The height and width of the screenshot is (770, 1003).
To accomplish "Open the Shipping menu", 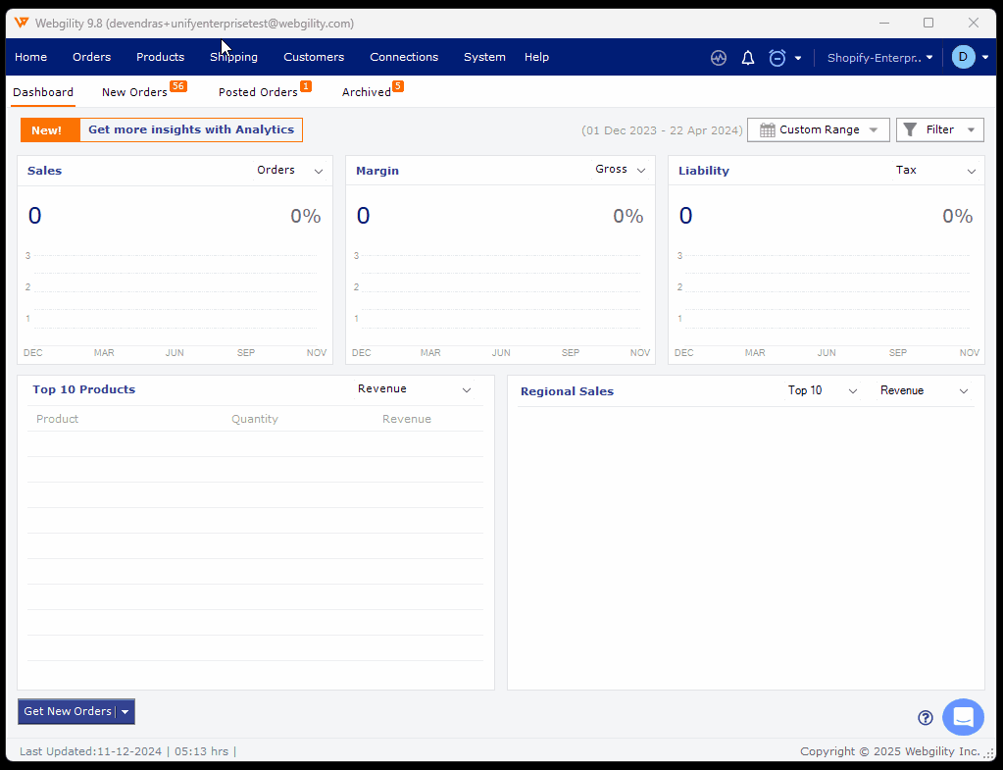I will pos(233,57).
